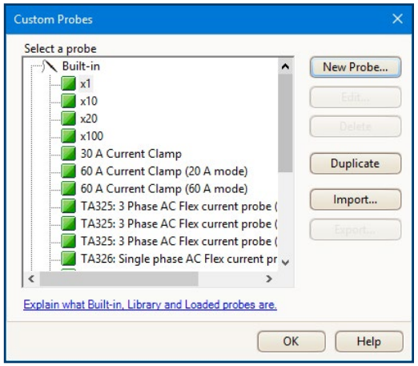Select the x1 probe
This screenshot has height=366, width=418.
click(86, 84)
